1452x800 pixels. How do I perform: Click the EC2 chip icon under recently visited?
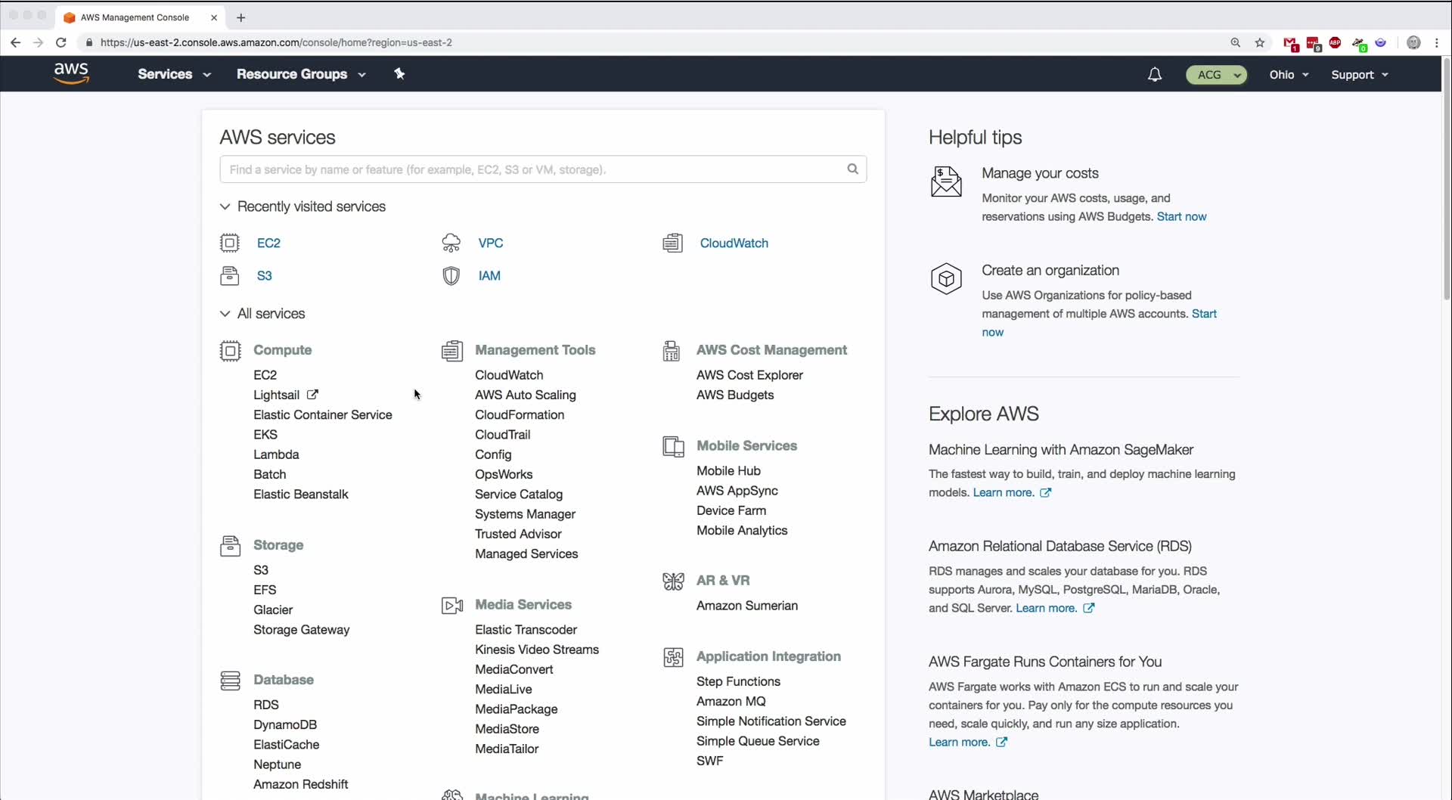(230, 243)
